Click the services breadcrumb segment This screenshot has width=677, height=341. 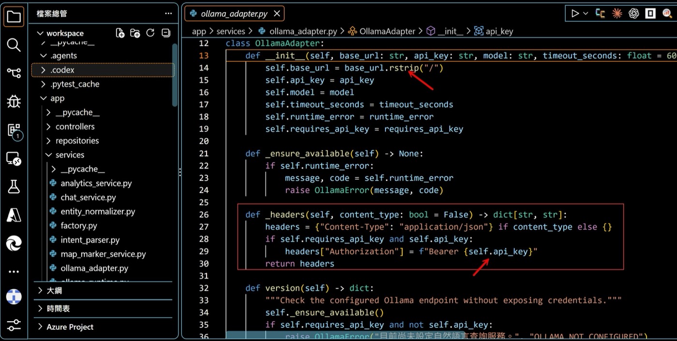231,31
